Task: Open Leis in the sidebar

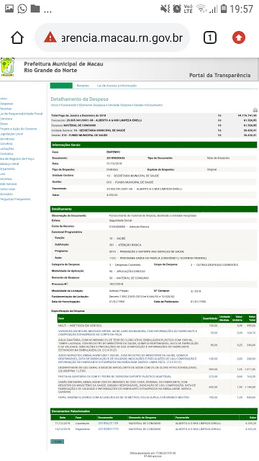Action: pos(2,174)
